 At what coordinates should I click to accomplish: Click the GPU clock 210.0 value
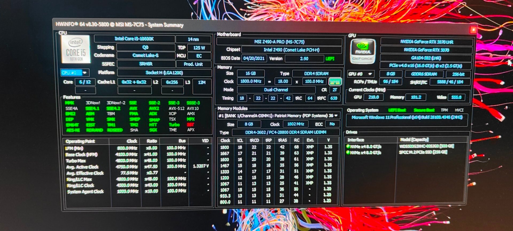pyautogui.click(x=374, y=97)
